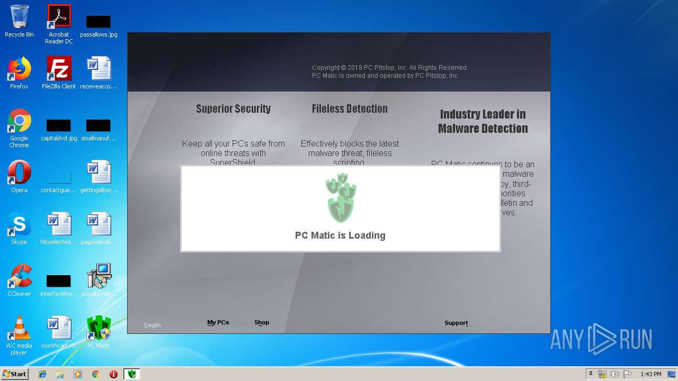Click the Superior Security heading

(x=233, y=108)
